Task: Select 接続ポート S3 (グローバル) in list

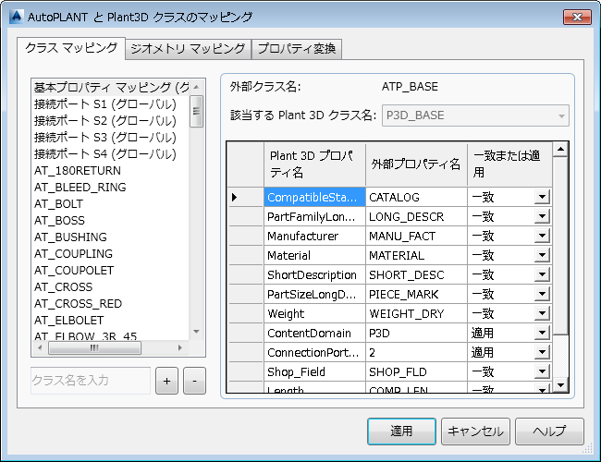Action: click(111, 137)
